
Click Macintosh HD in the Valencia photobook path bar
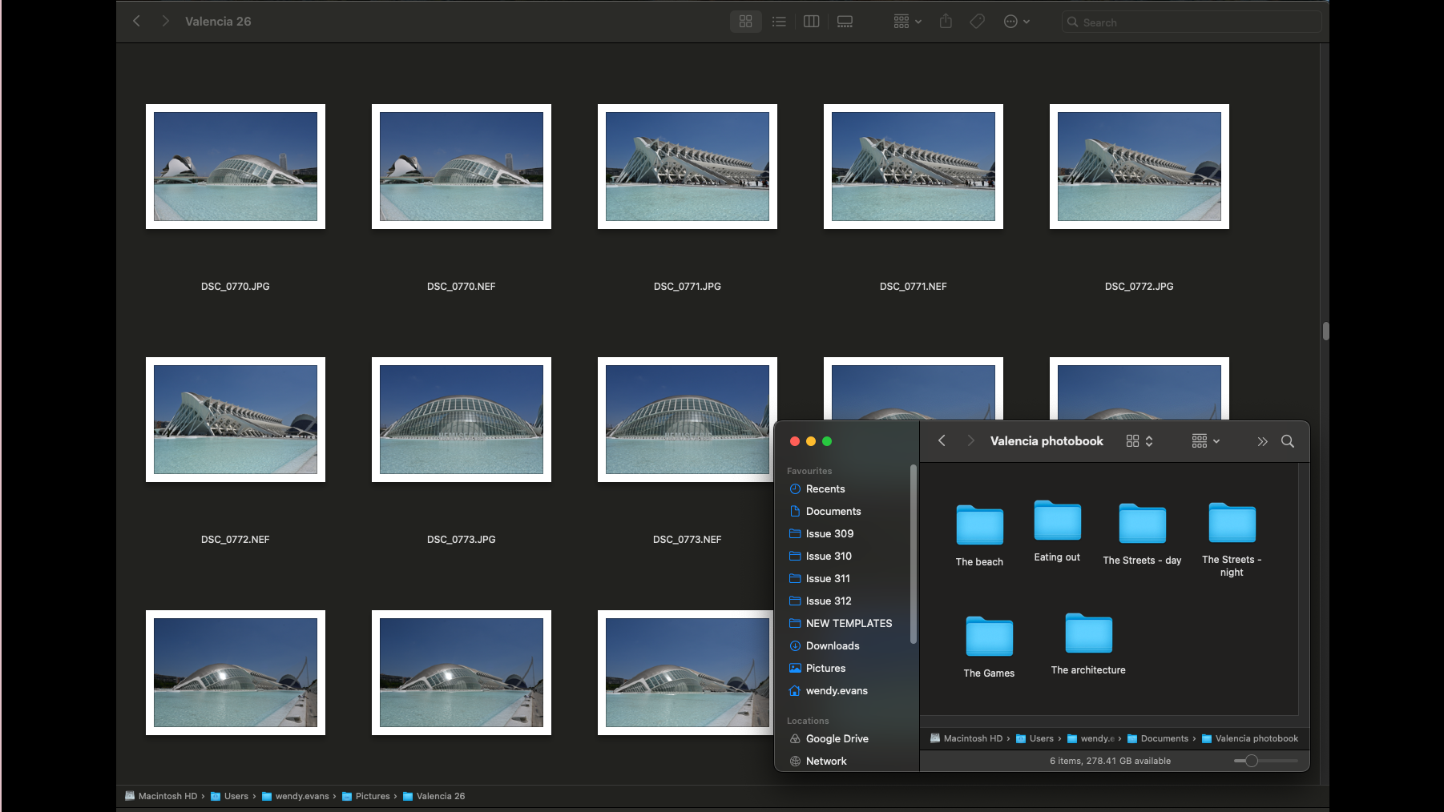[x=966, y=739]
